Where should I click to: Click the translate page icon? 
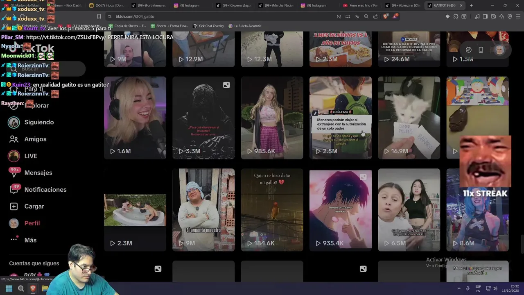coord(357,16)
